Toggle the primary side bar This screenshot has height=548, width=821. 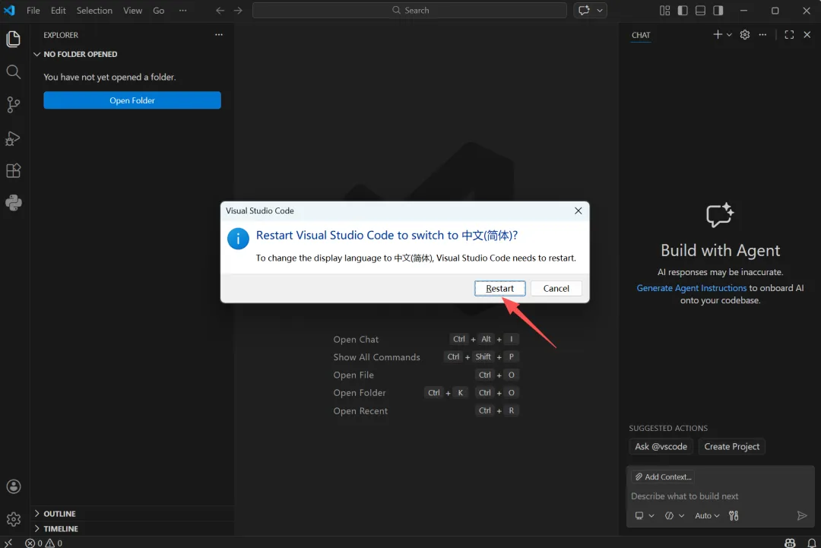[683, 11]
